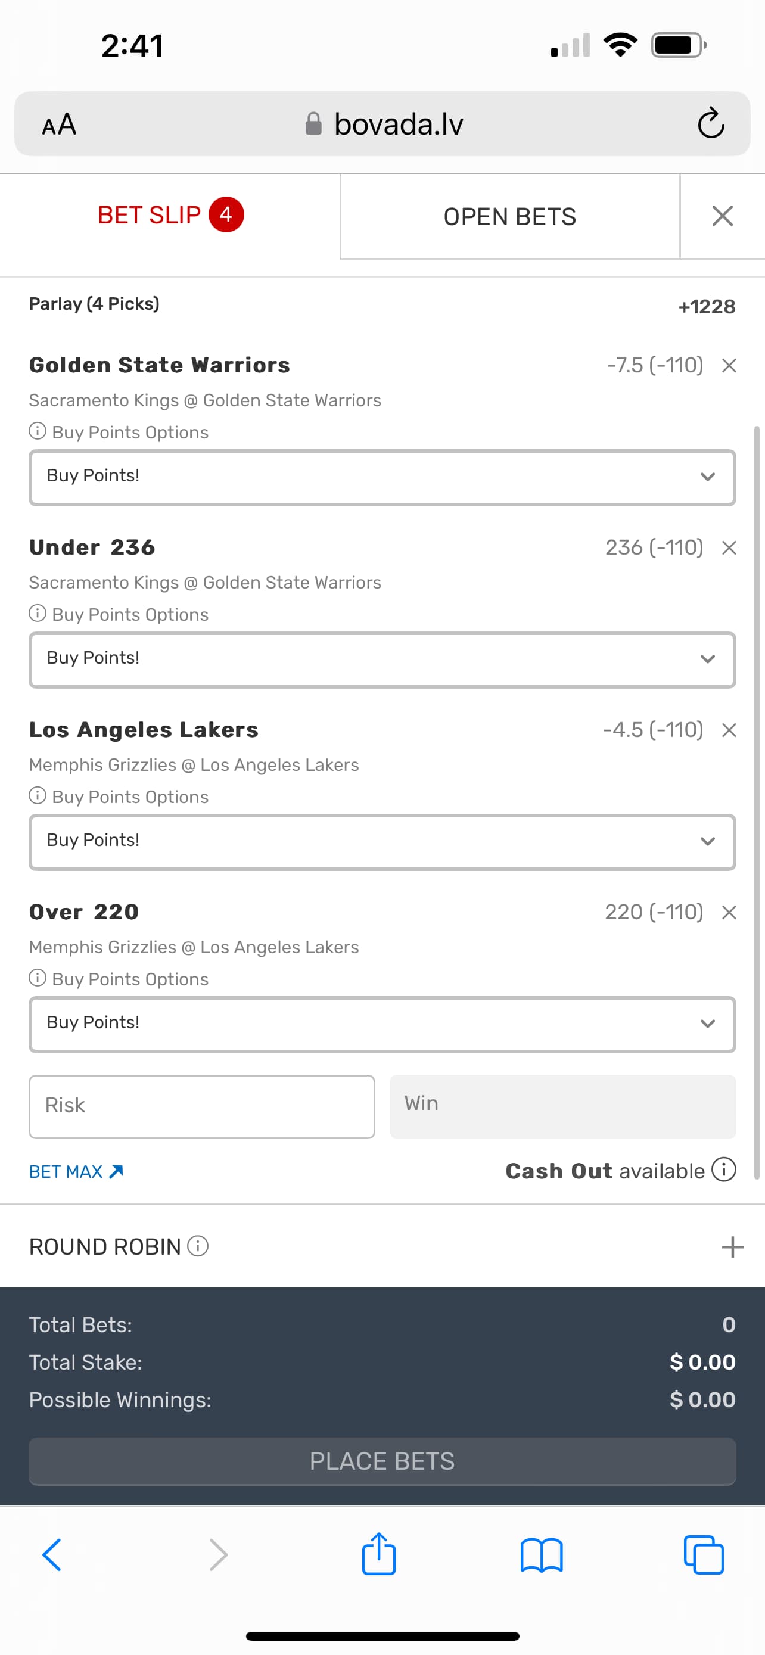
Task: Tap the Cash Out info icon
Action: 724,1170
